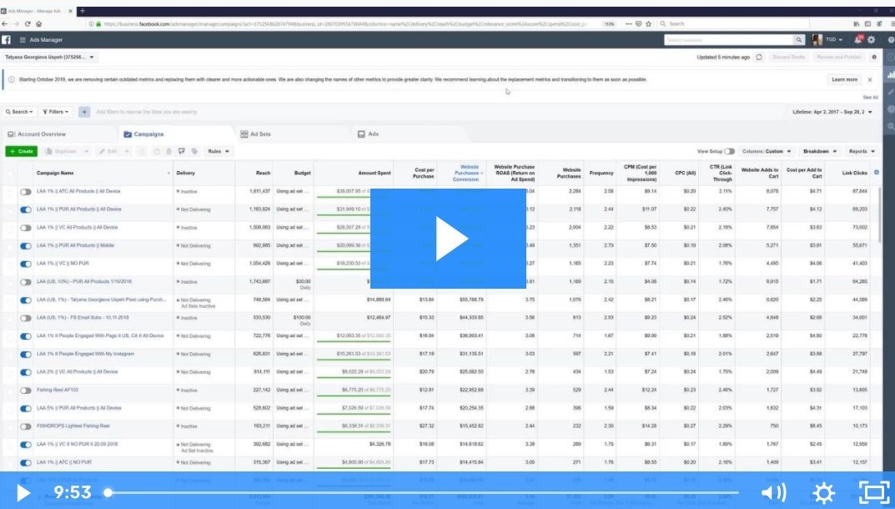Open the Tatyana Georgieva Uspeh account dropdown
Viewport: 895px width, 509px height.
(50, 57)
